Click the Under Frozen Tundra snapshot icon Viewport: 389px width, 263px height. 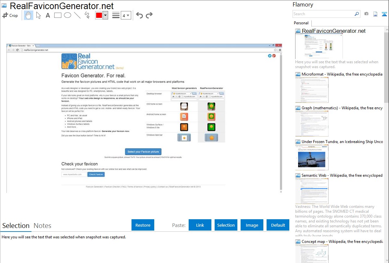298,142
